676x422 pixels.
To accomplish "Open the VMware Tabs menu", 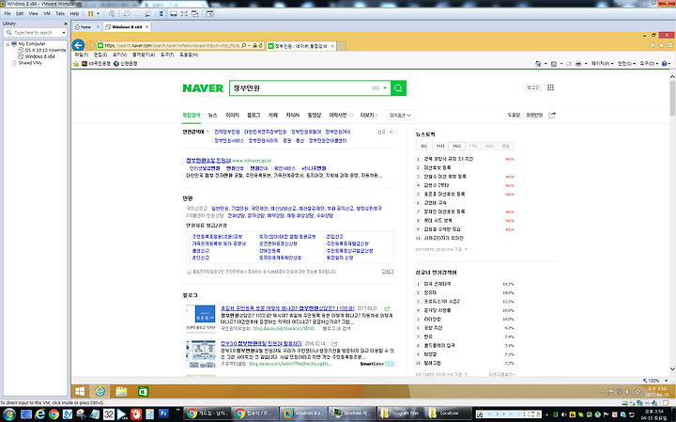I will click(60, 14).
